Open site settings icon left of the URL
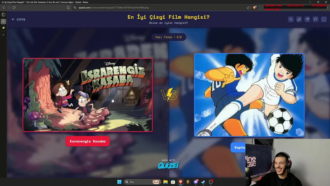The width and height of the screenshot is (330, 186). [x=75, y=7]
